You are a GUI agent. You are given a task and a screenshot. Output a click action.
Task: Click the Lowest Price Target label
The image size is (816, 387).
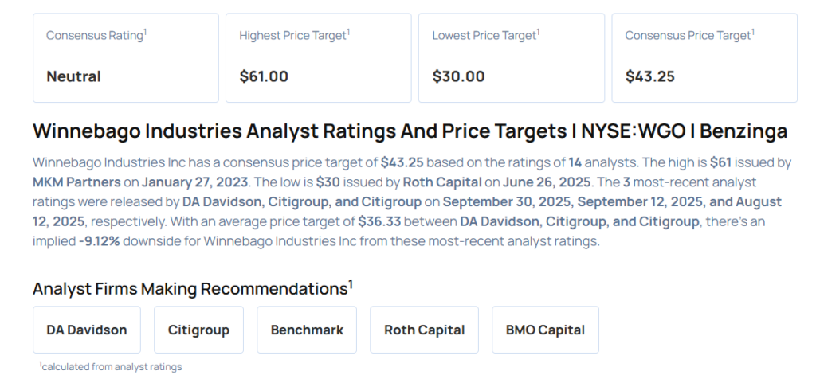click(x=484, y=36)
